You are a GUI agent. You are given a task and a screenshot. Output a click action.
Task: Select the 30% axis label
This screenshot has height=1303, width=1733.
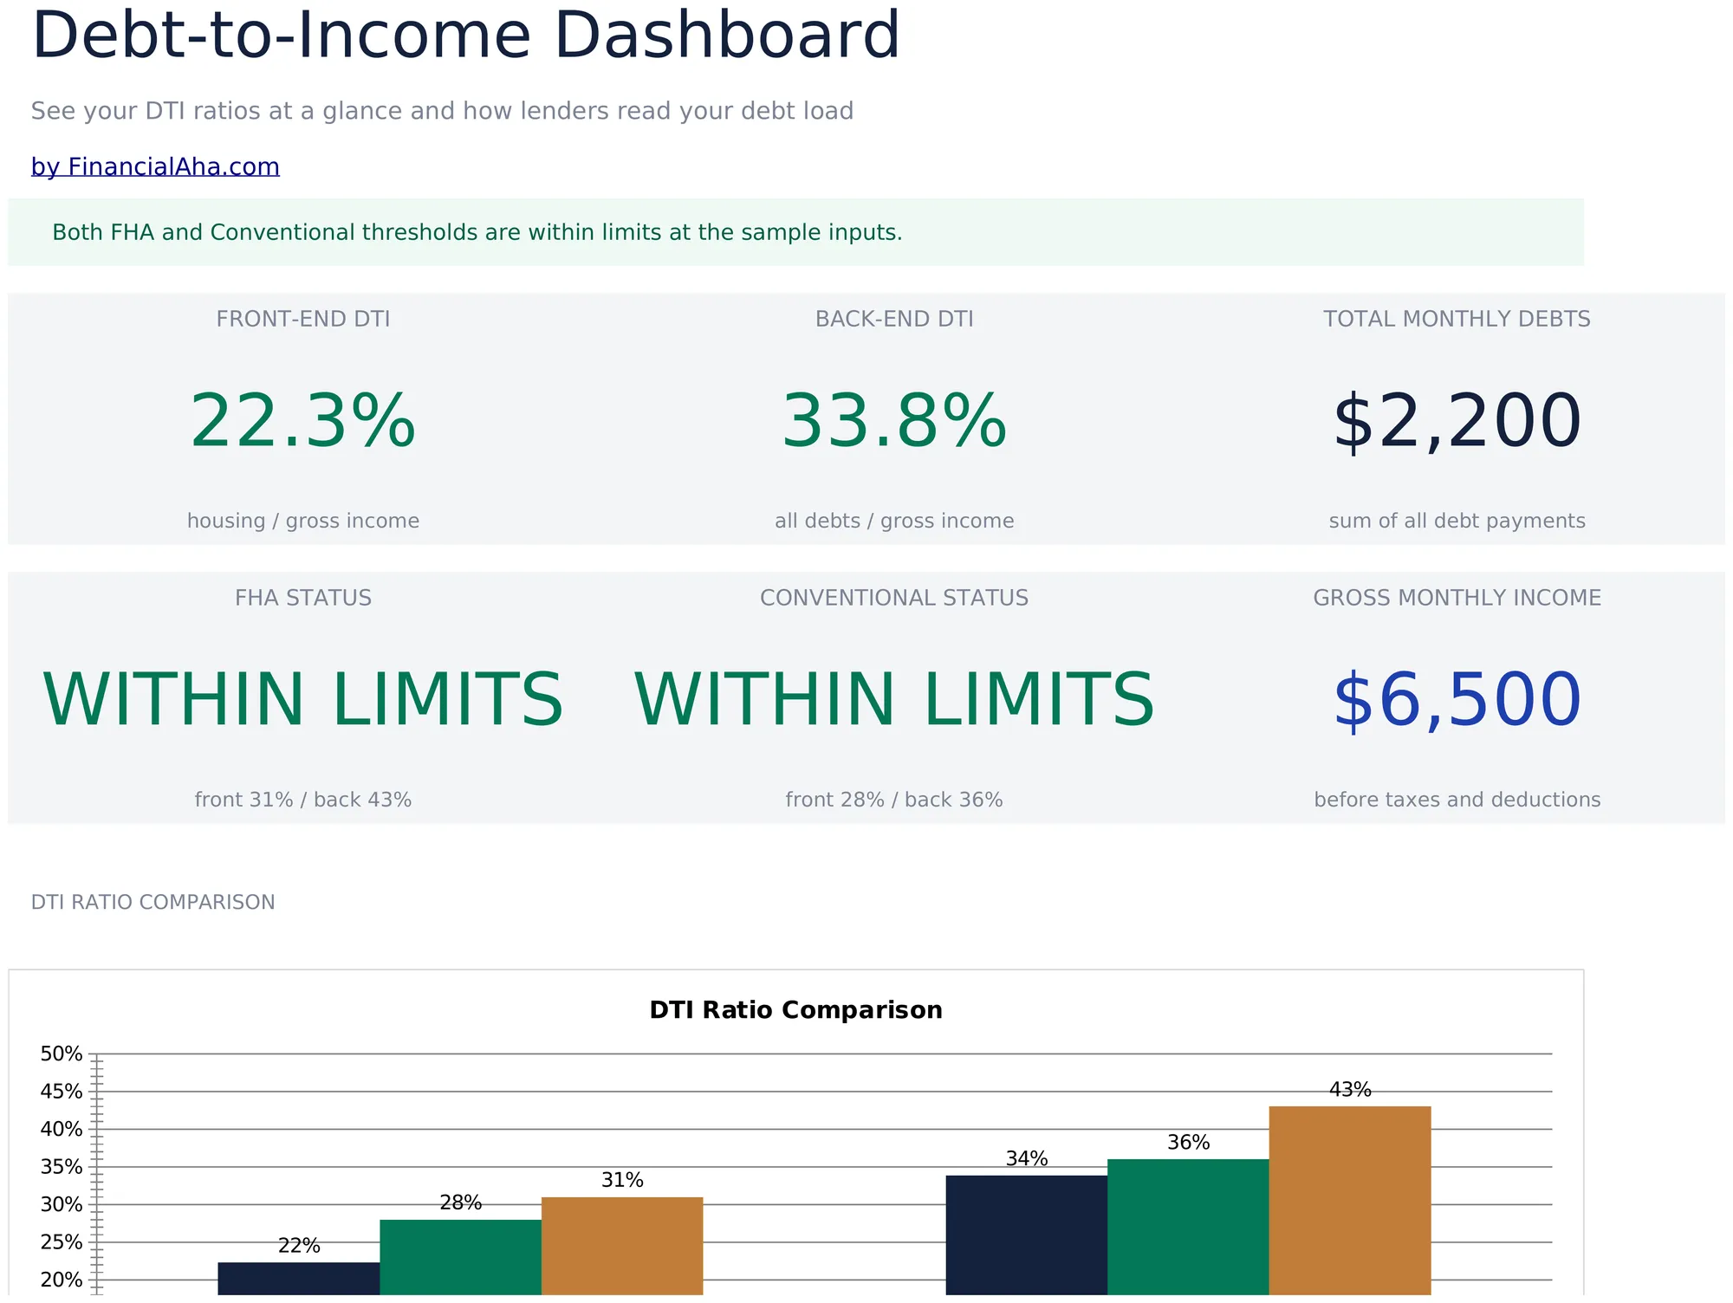[62, 1205]
